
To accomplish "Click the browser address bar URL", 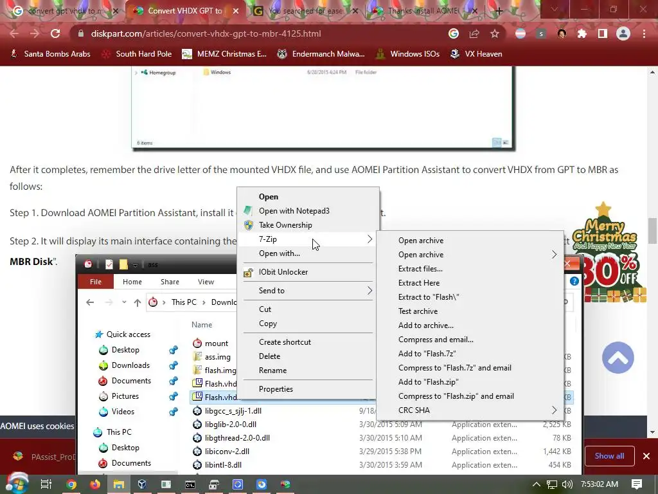I will 206,33.
